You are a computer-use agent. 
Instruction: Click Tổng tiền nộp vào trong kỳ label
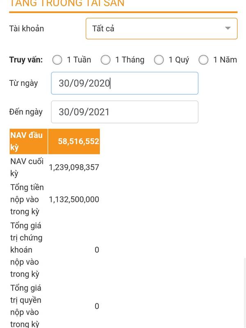point(27,199)
